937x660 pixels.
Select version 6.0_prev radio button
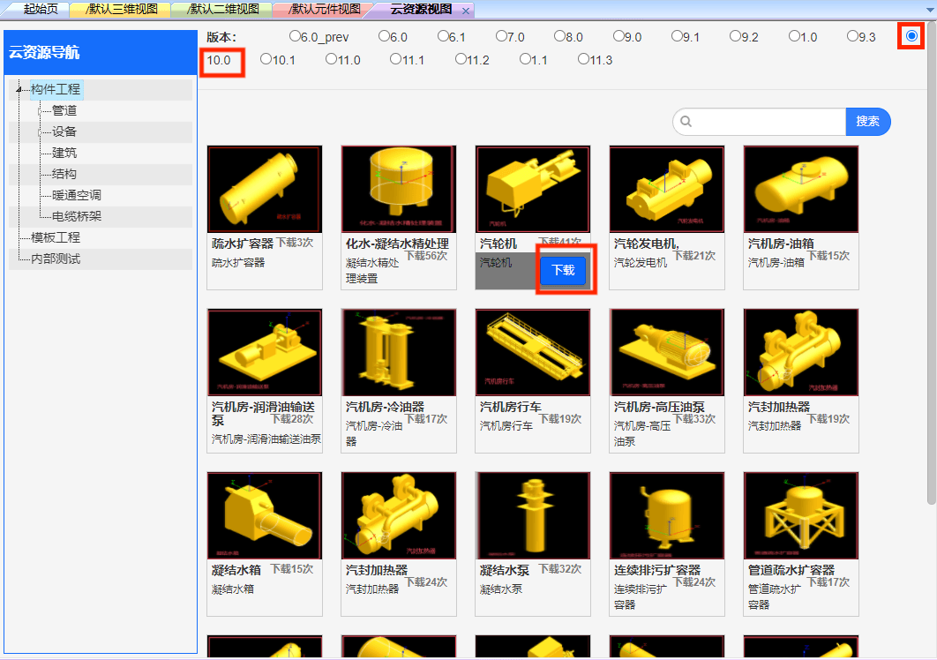[x=296, y=37]
